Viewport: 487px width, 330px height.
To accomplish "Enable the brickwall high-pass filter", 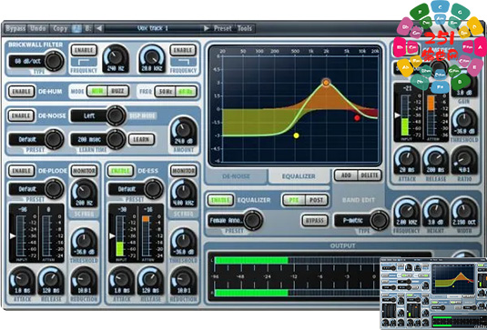I will tap(84, 50).
